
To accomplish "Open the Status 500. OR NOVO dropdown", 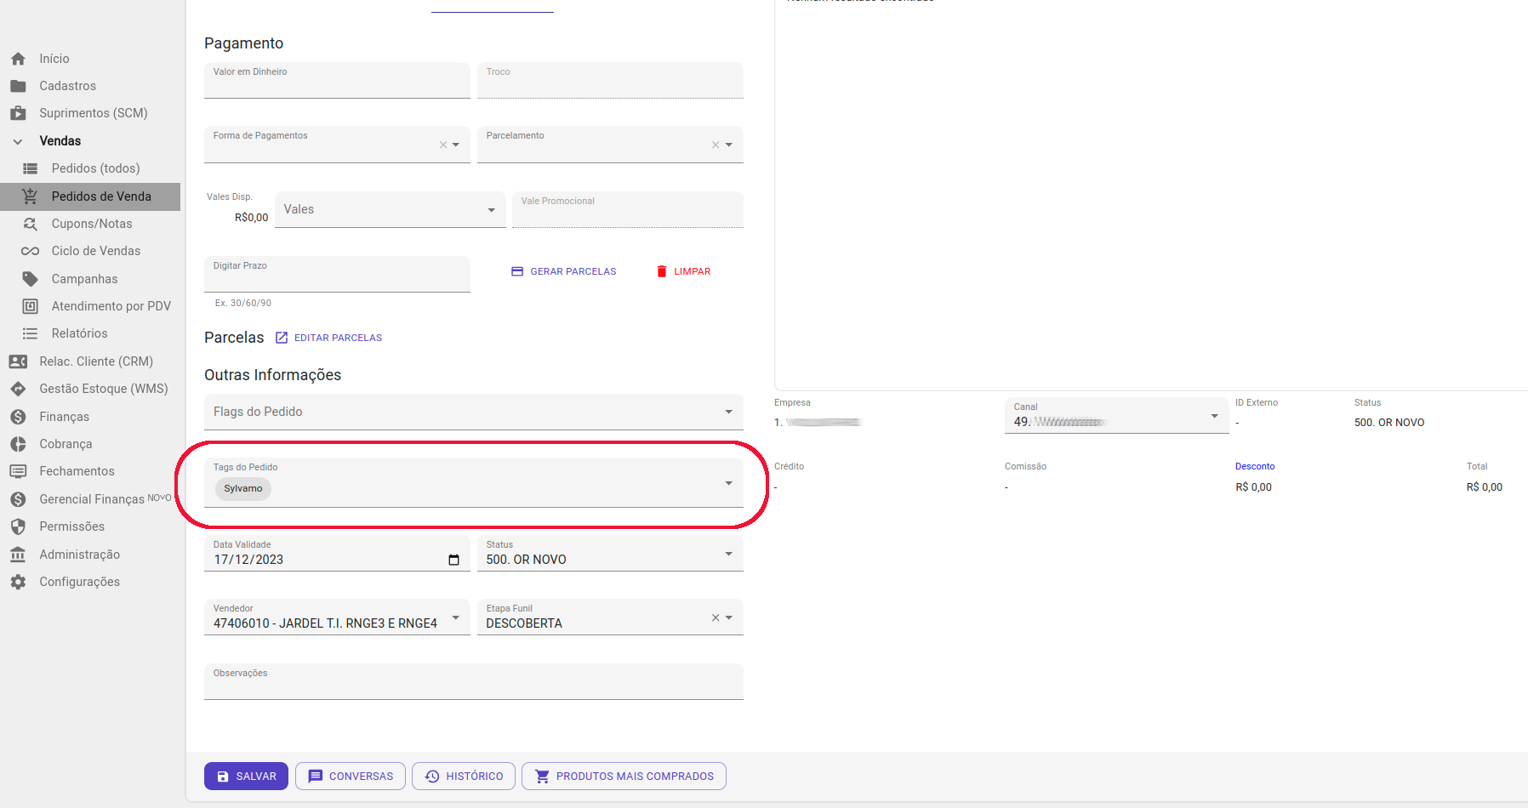I will tap(610, 554).
